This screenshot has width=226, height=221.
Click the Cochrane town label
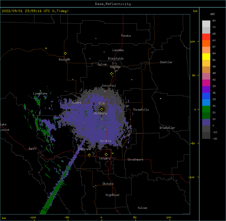tap(84, 149)
